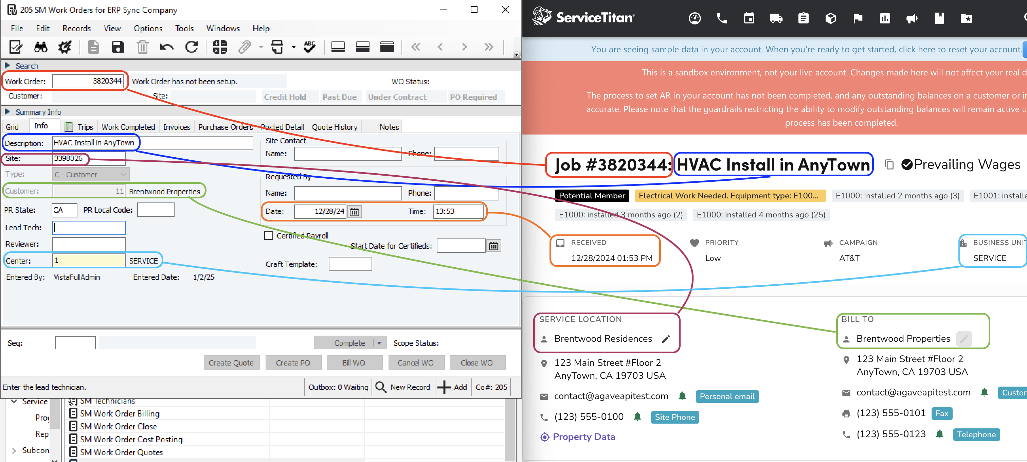Go to next record arrow
The height and width of the screenshot is (462, 1027).
[464, 47]
